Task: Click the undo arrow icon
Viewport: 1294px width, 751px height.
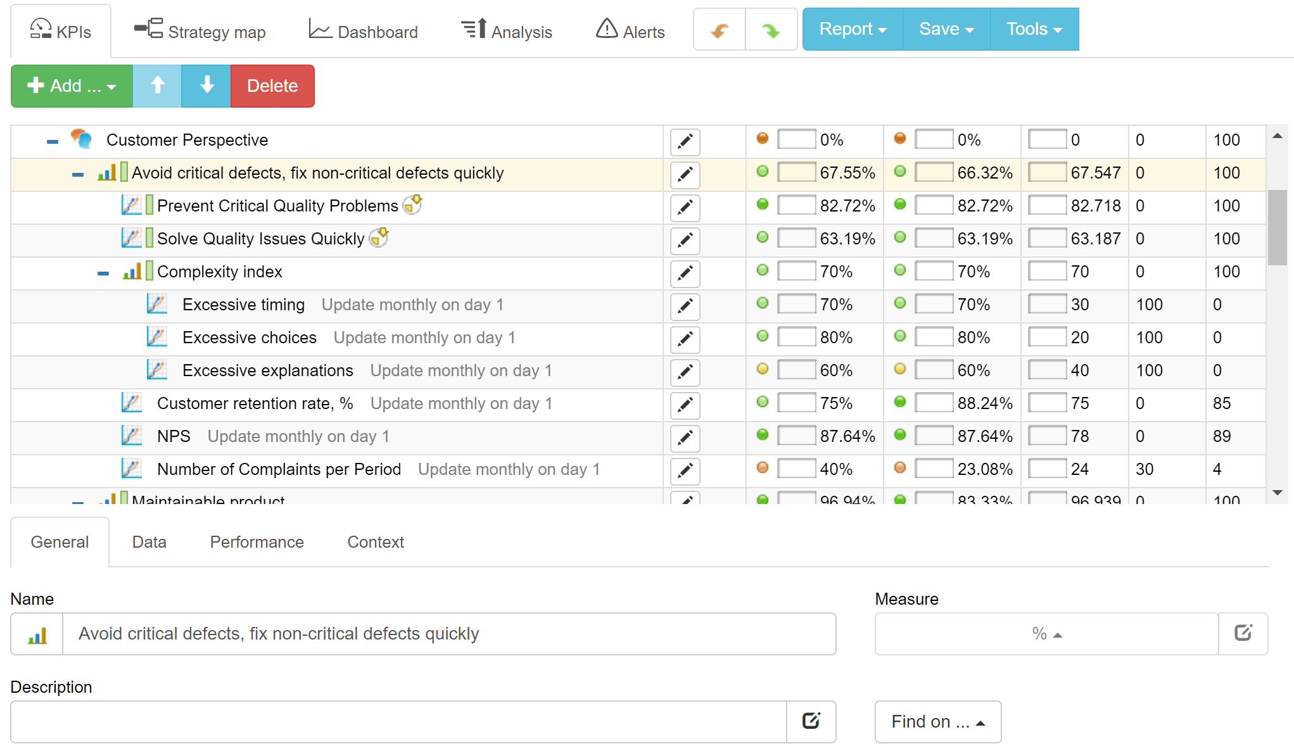Action: tap(720, 30)
